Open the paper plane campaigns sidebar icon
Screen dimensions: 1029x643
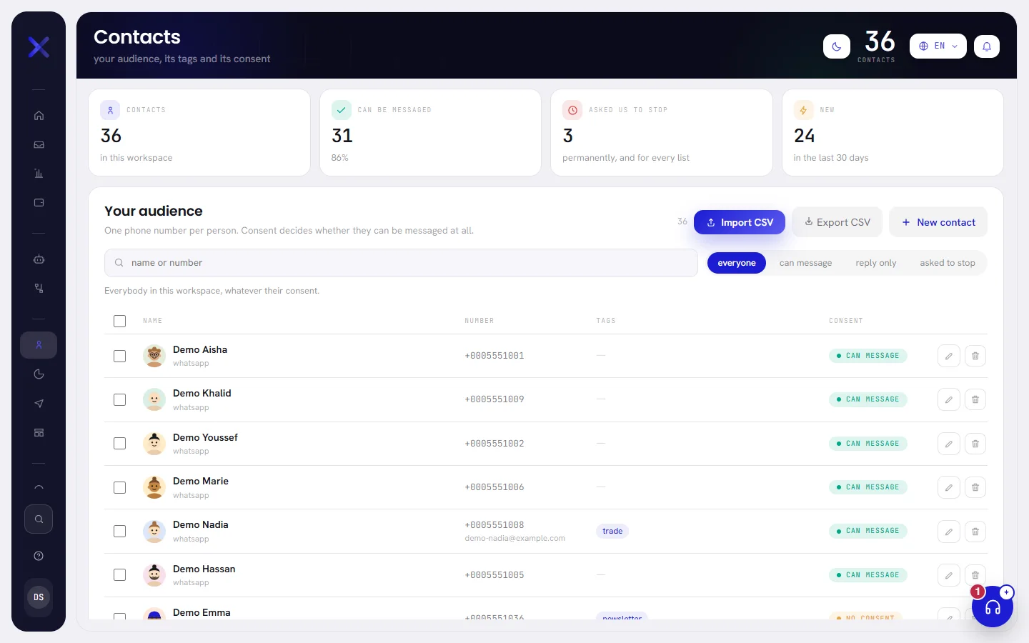(39, 404)
